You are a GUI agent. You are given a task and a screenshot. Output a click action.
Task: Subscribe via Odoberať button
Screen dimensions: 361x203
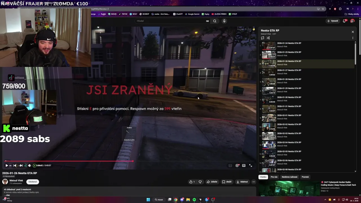33,182
